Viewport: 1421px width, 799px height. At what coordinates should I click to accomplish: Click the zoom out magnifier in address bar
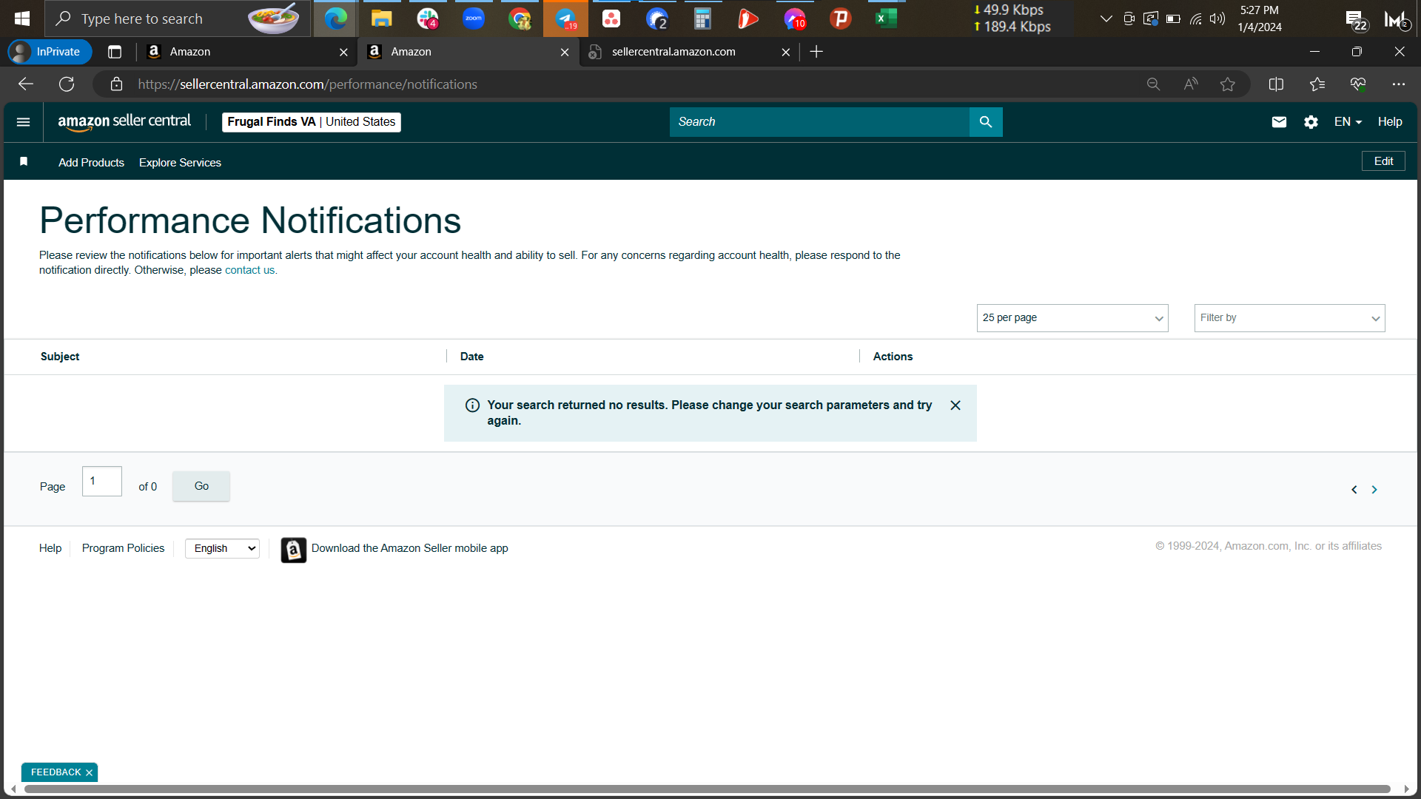[1153, 84]
